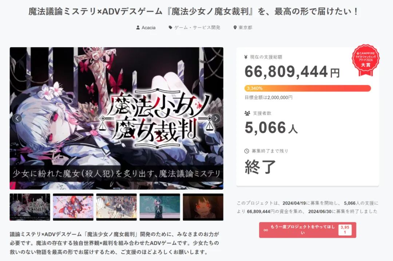This screenshot has height=261, width=393.
Task: Click the location pin icon beside 東京都
Action: (x=235, y=28)
